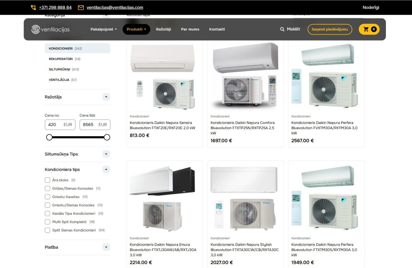Expand the Ražotājs filter
The image size is (412, 268).
click(106, 97)
